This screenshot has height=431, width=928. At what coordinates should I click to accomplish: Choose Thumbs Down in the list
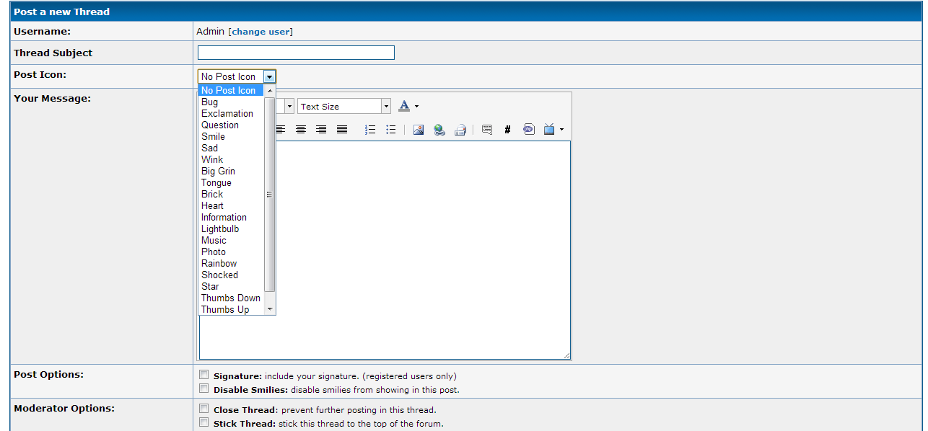click(x=230, y=298)
